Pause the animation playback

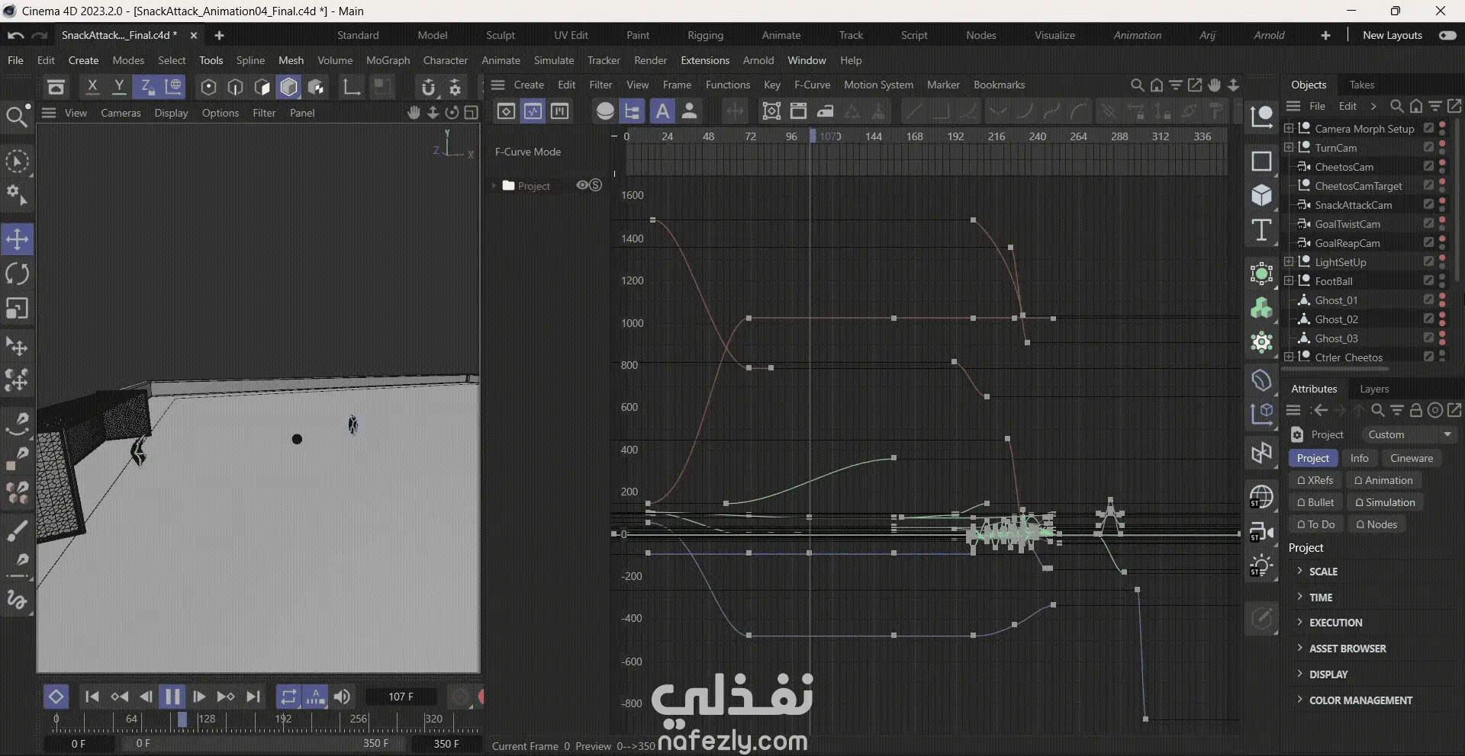(172, 697)
